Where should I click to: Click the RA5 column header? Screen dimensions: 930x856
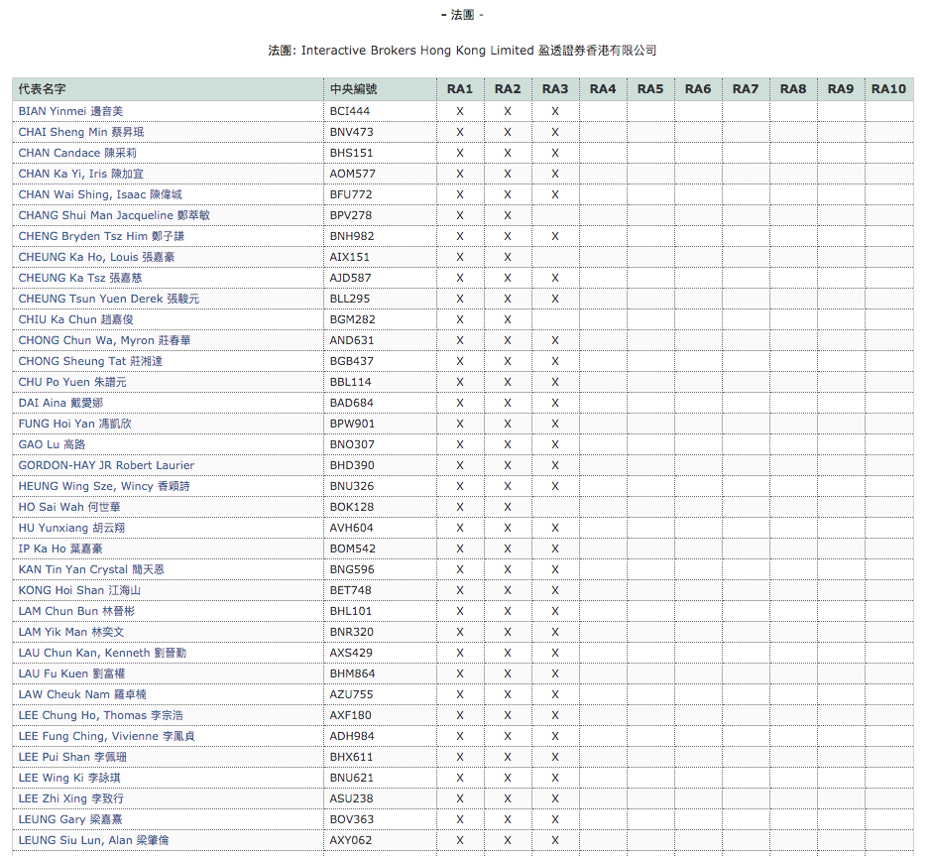coord(650,89)
